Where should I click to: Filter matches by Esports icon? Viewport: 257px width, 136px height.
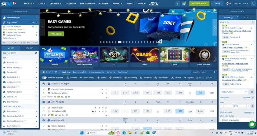click(185, 78)
